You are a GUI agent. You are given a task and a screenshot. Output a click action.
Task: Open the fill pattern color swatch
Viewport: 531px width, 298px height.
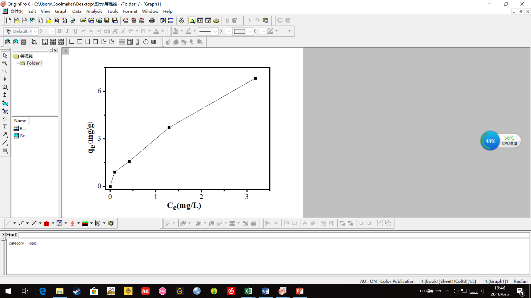point(239,31)
